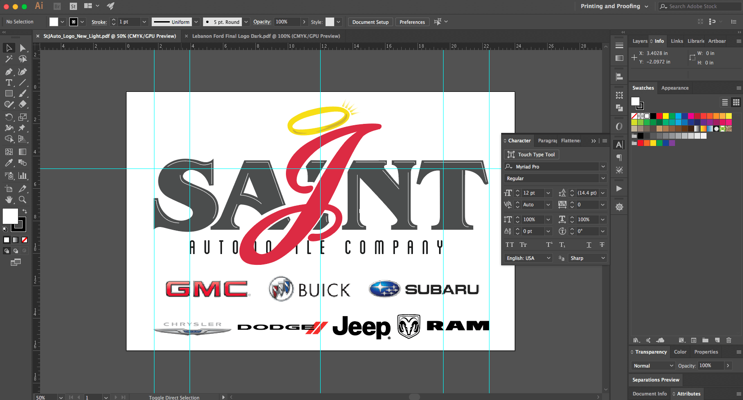
Task: Toggle Strikethrough in Character panel
Action: (602, 245)
